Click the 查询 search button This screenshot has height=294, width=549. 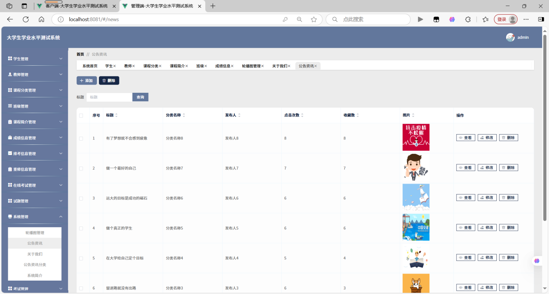click(x=140, y=97)
